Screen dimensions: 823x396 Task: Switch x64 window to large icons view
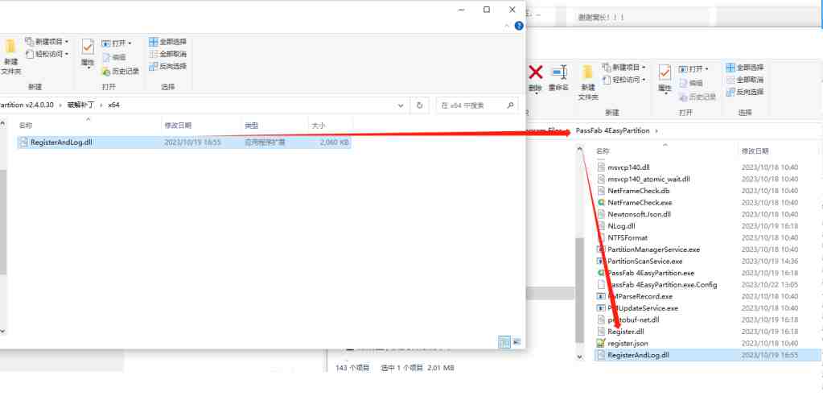(517, 342)
